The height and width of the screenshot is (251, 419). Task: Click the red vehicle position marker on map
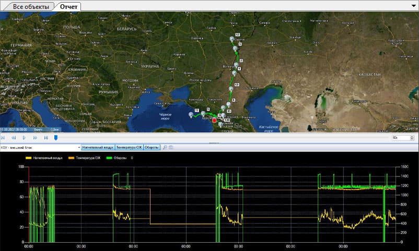pos(214,119)
